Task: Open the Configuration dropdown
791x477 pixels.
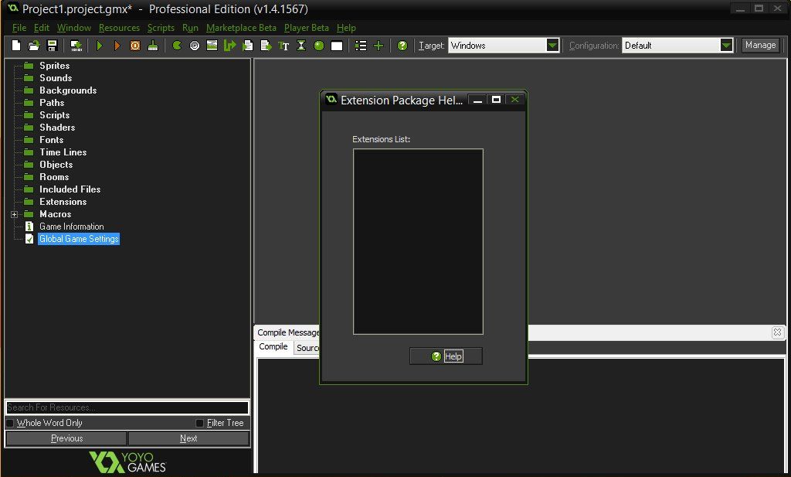Action: point(725,45)
